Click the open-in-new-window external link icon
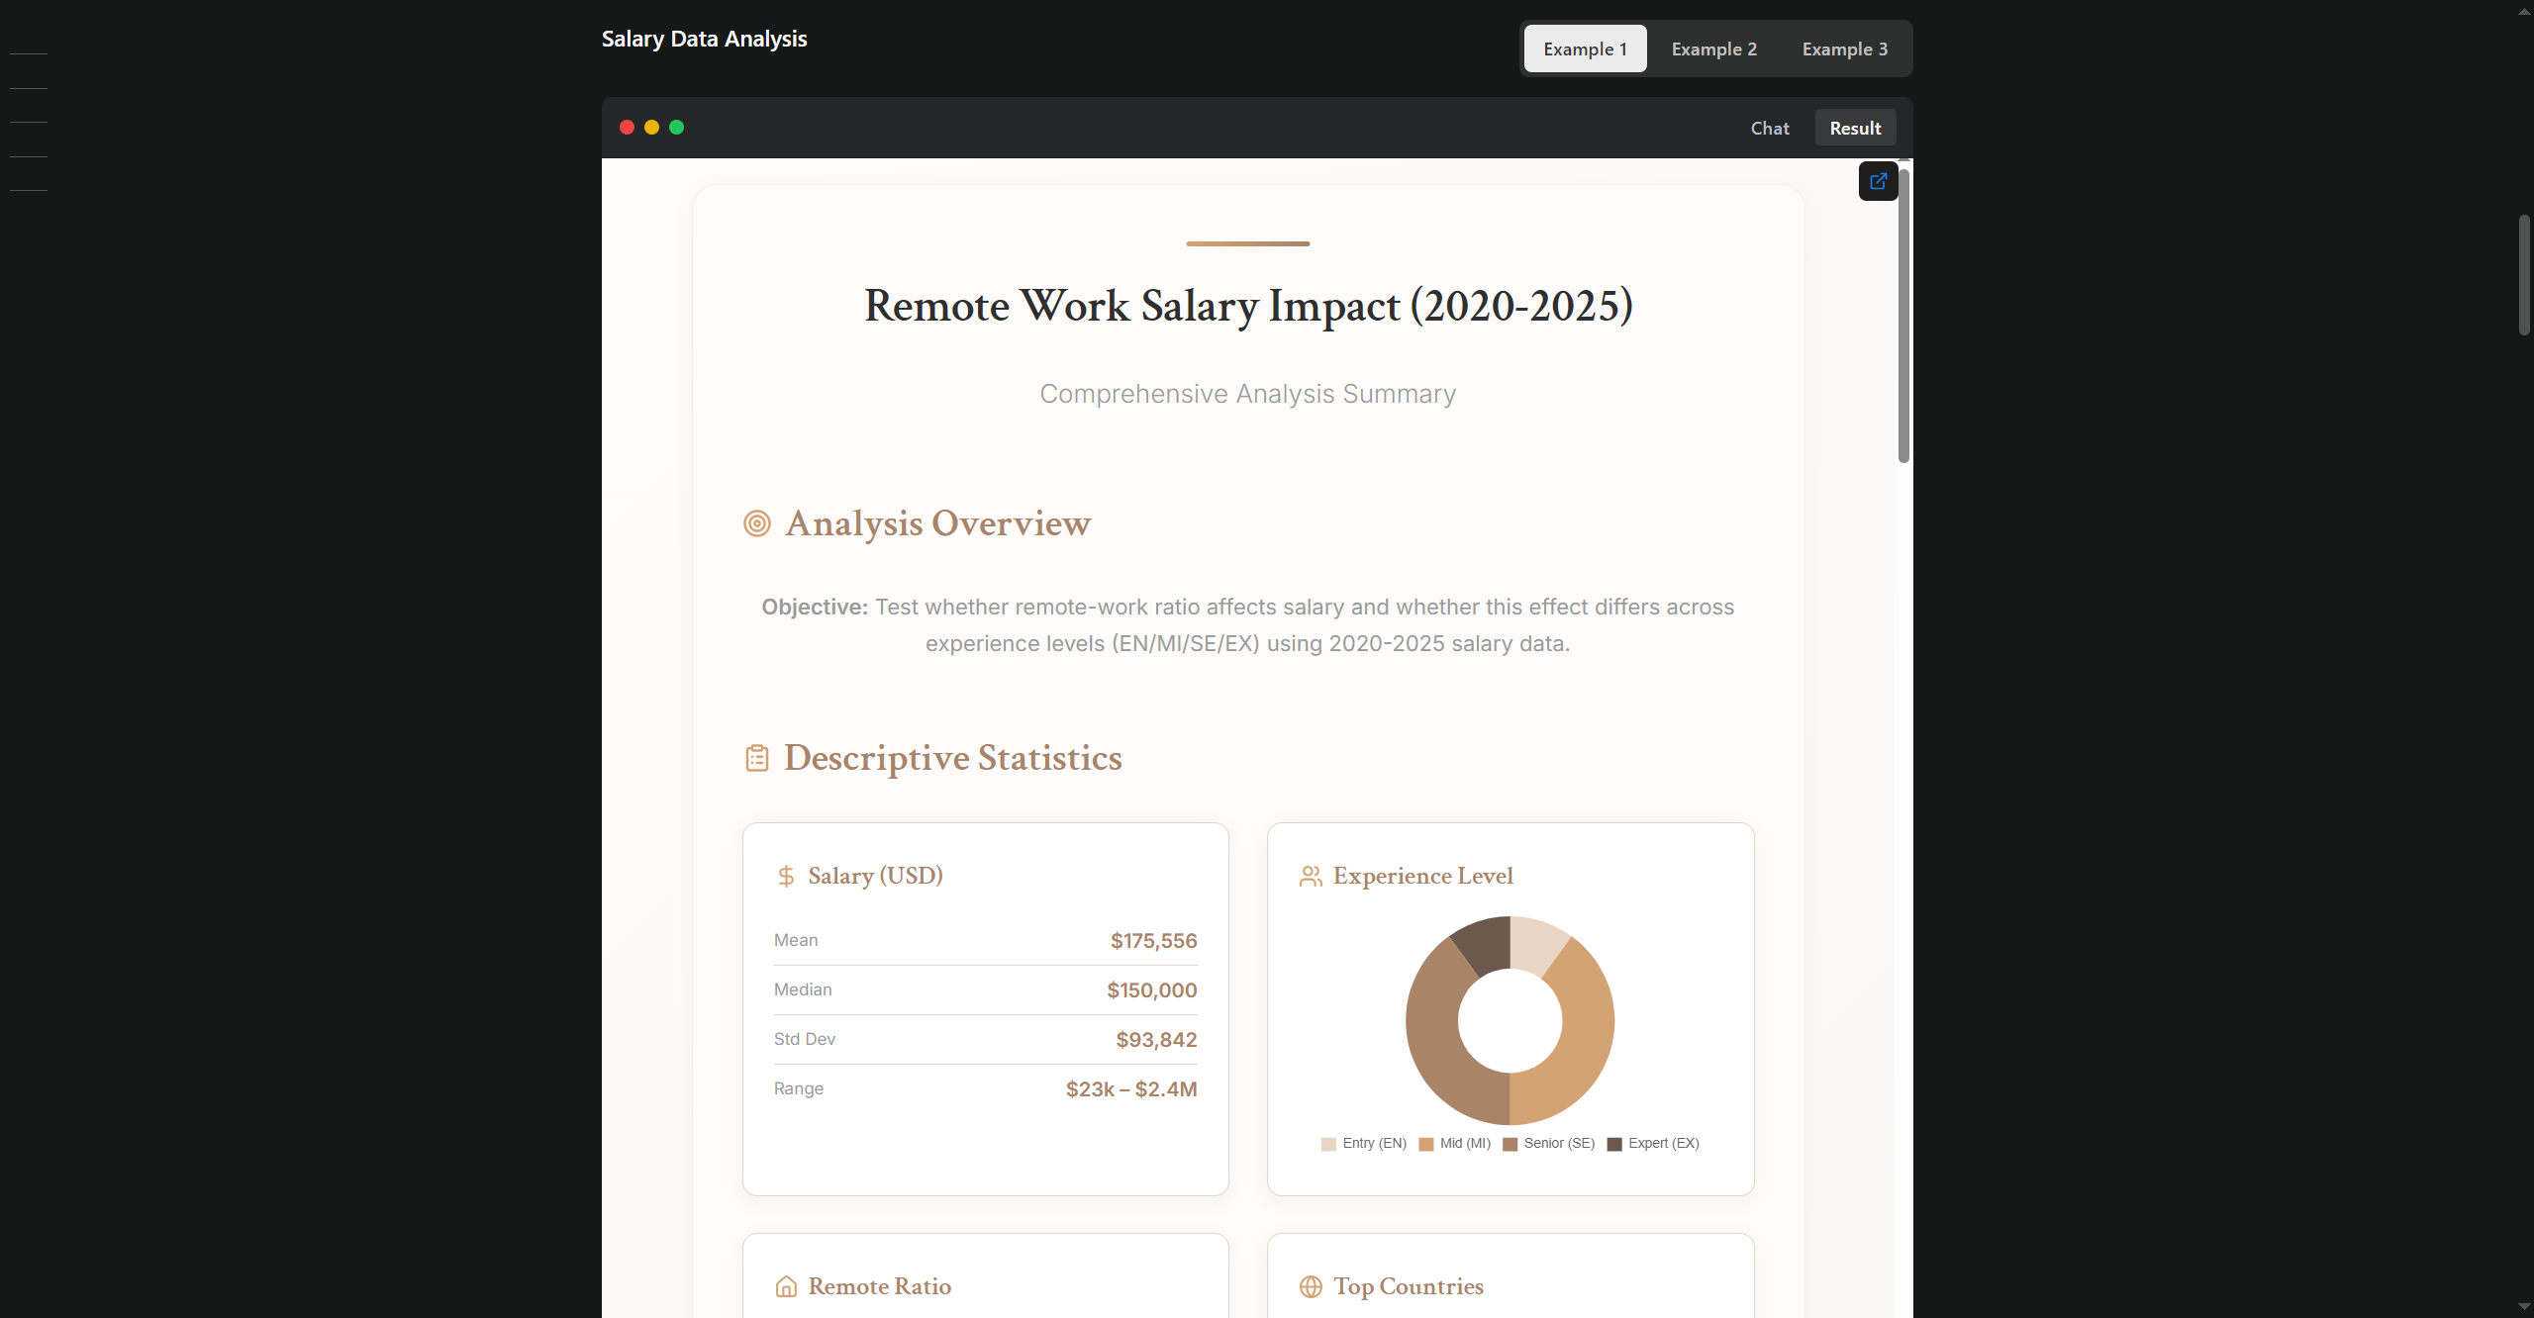Screen dimensions: 2534x1318 pos(1878,181)
